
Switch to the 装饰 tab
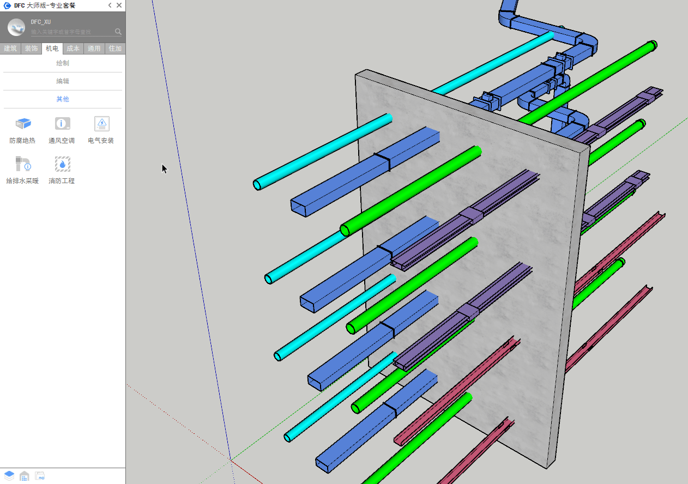pos(31,49)
